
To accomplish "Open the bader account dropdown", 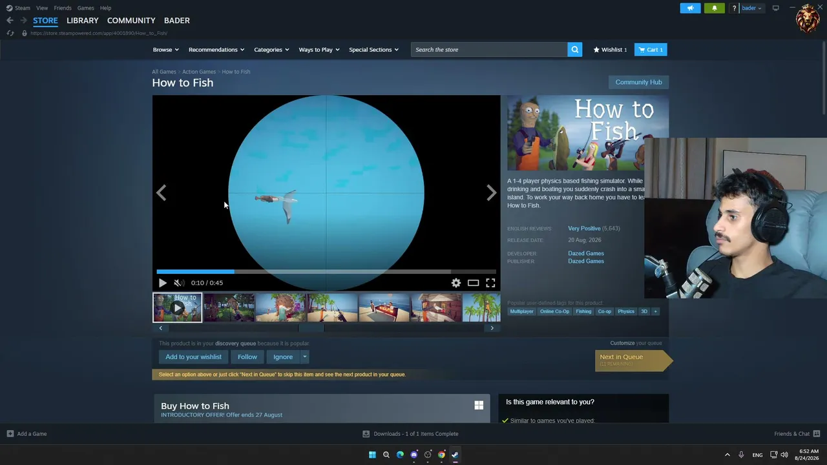I will (x=751, y=8).
